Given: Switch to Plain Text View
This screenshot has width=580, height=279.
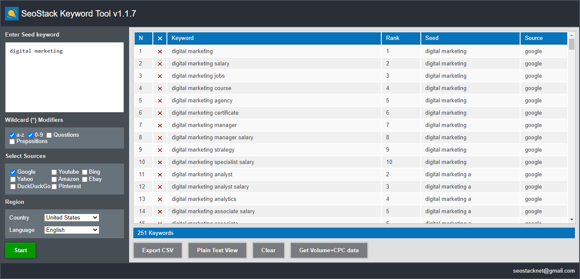Looking at the screenshot, I should click(x=217, y=250).
